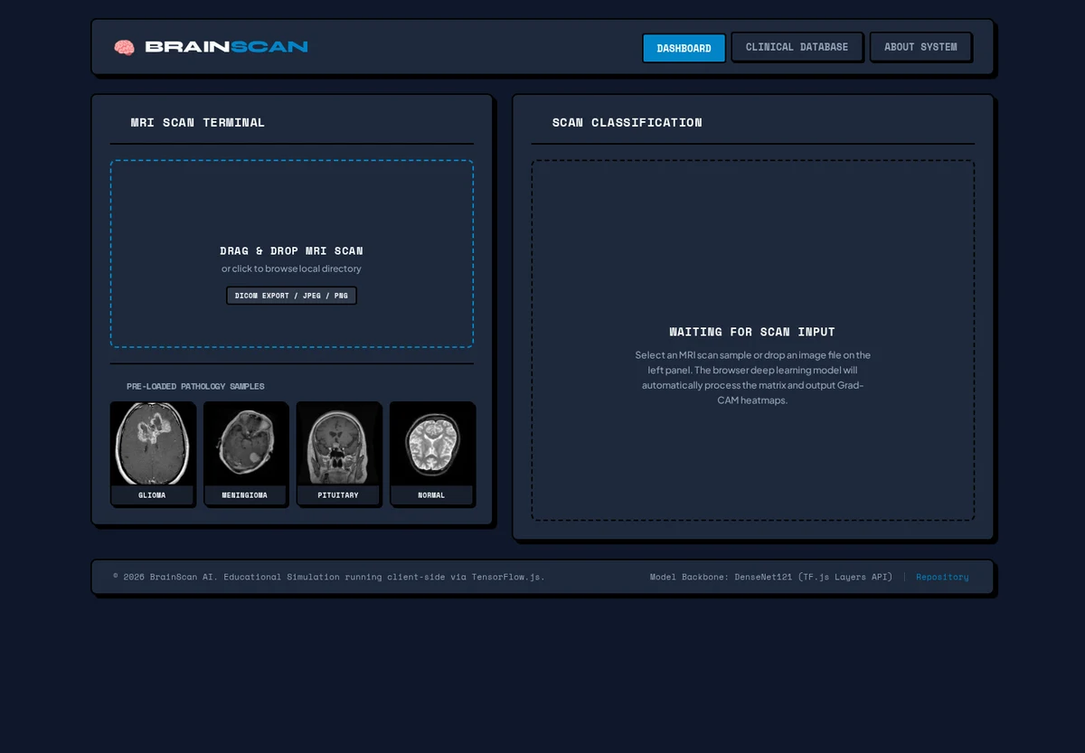Click the WAITING FOR SCAN INPUT message
This screenshot has height=753, width=1085.
click(752, 332)
